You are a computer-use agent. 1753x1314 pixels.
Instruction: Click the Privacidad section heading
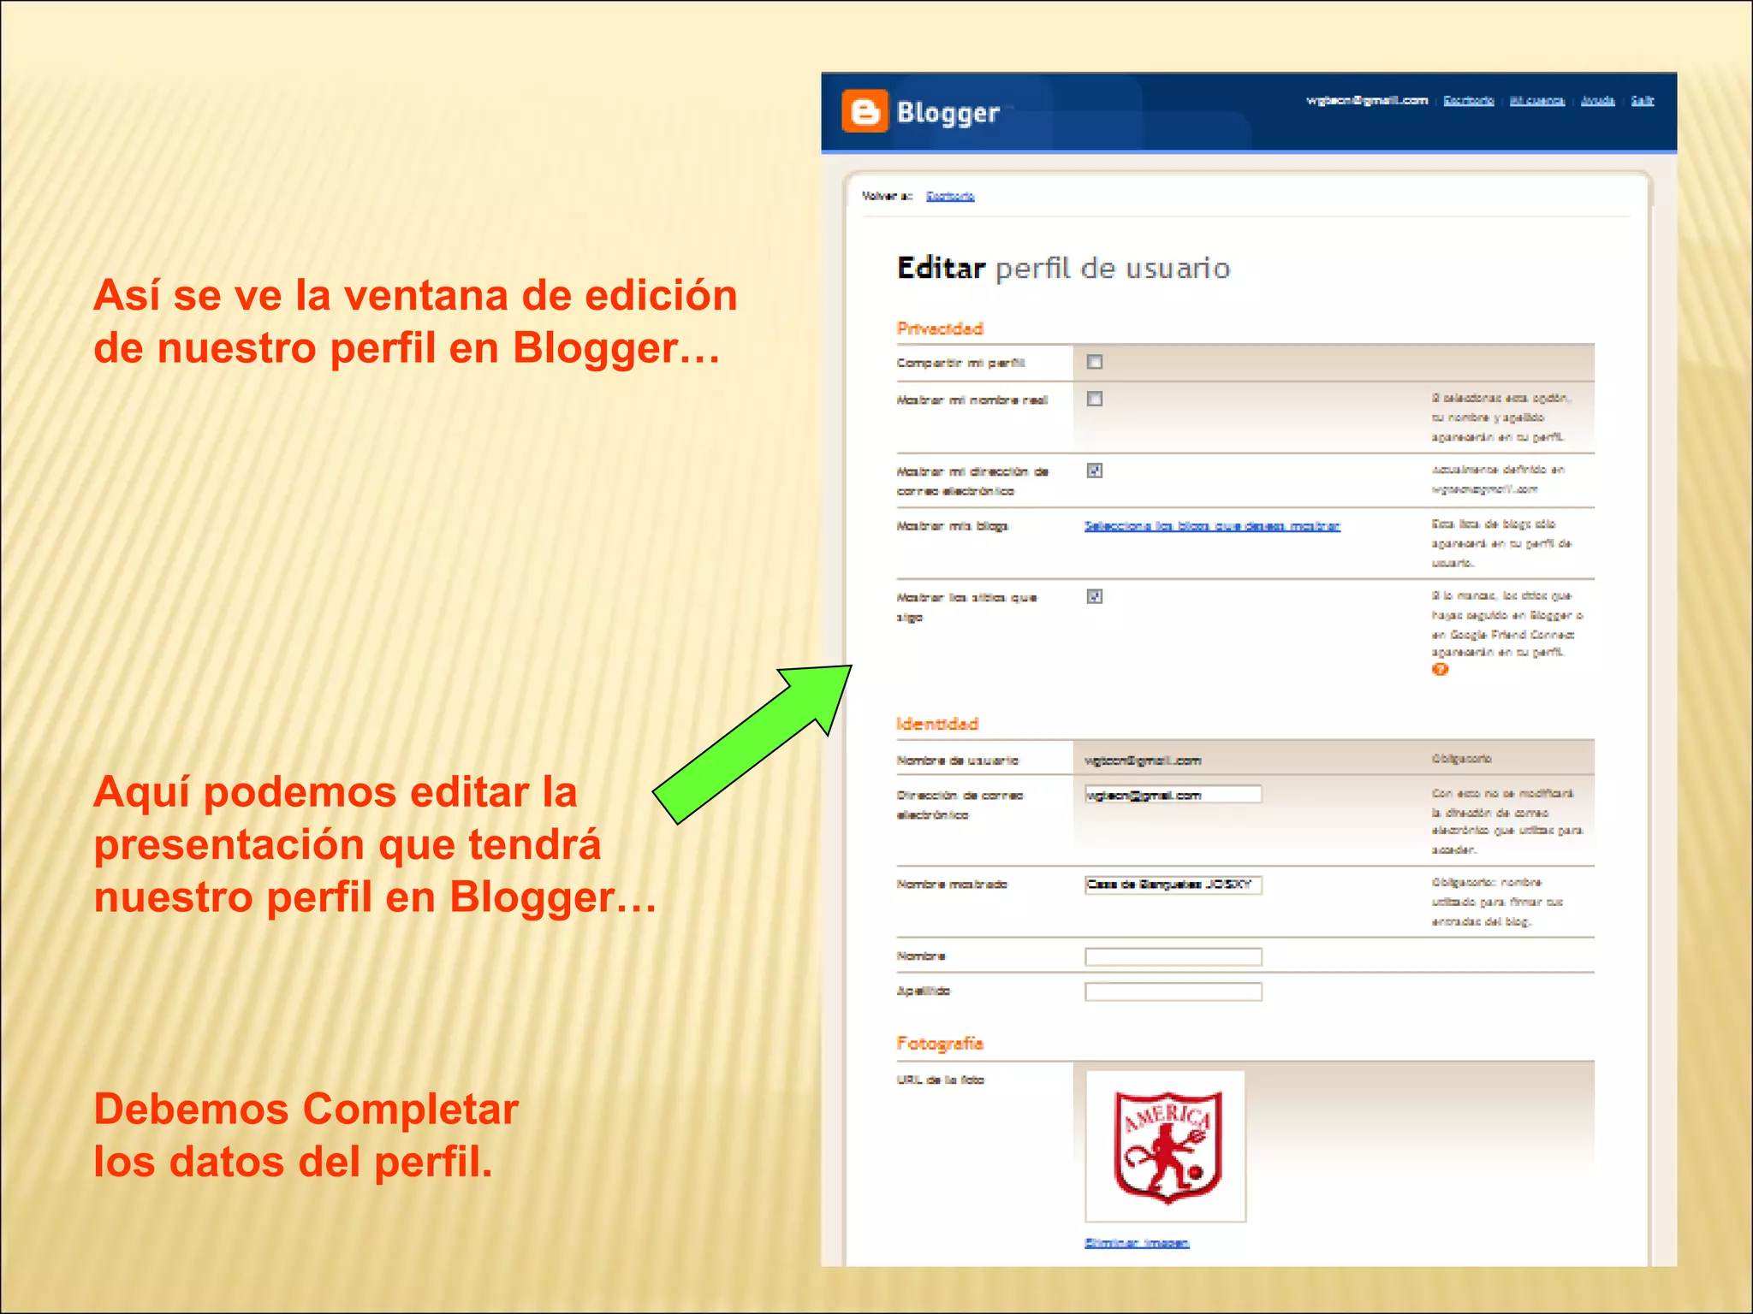pyautogui.click(x=939, y=328)
